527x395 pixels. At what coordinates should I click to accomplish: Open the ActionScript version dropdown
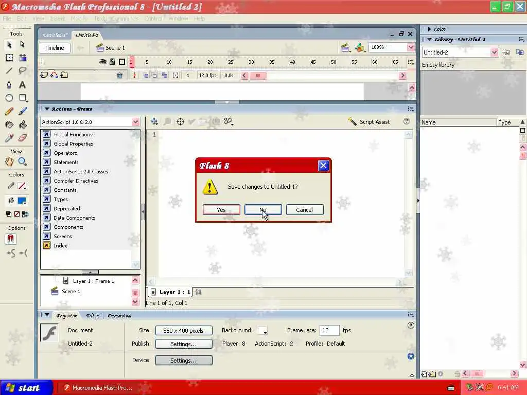[x=135, y=122]
